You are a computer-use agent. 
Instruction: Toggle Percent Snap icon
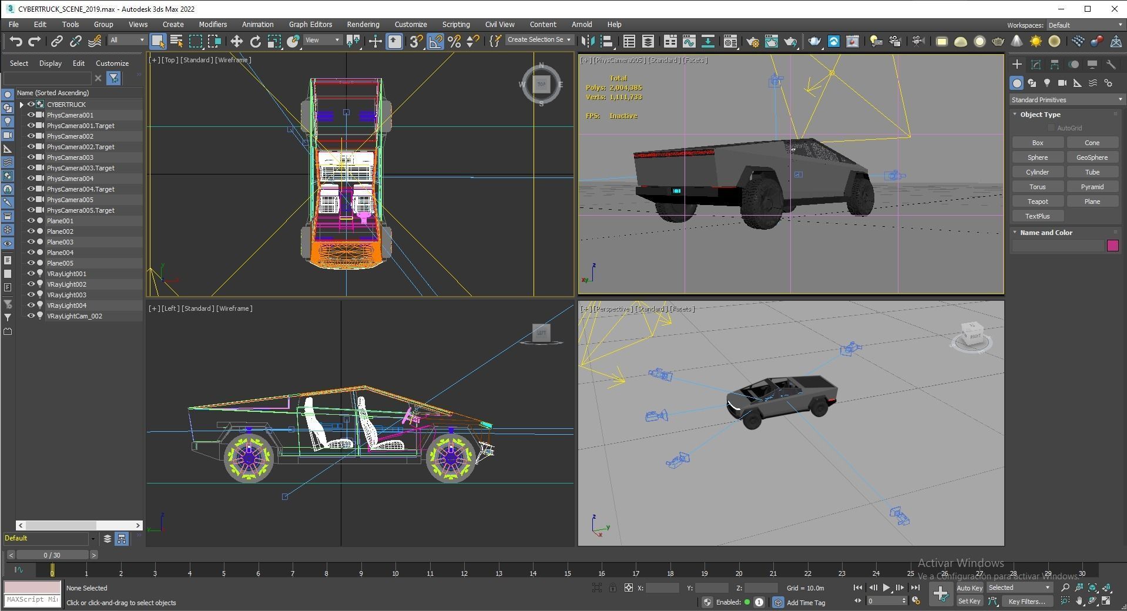coord(454,41)
